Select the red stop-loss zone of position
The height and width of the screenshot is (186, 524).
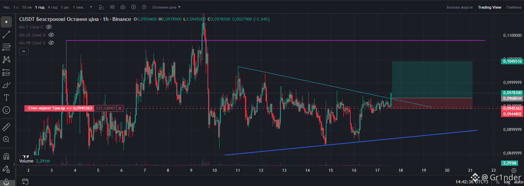(x=432, y=103)
